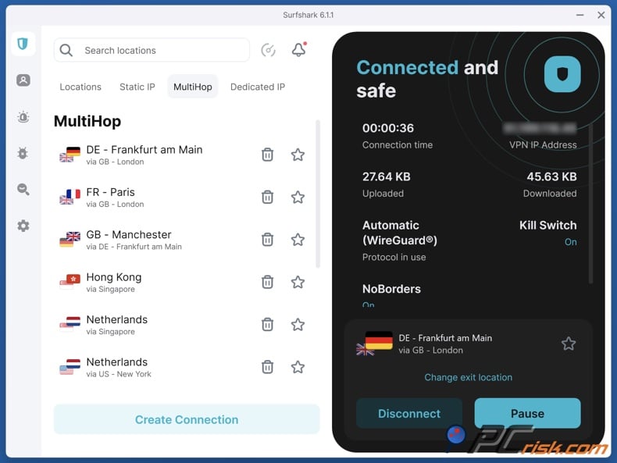Open the notifications bell

[298, 50]
